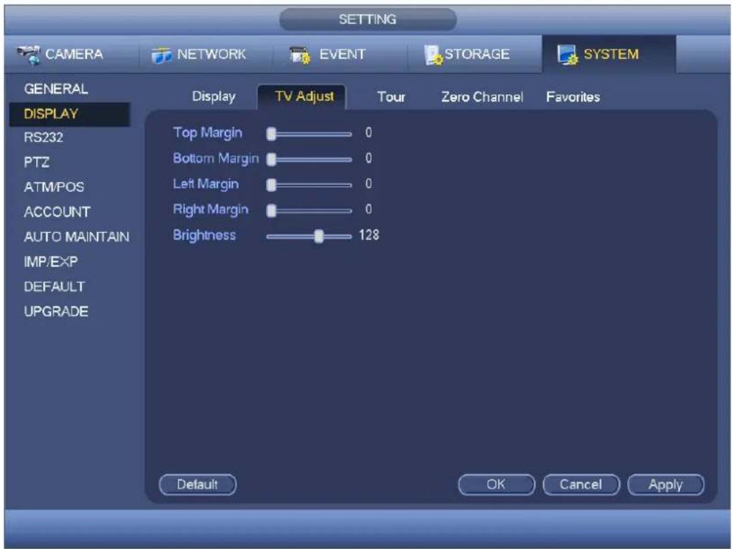
Task: Click the Right Margin slider
Action: (309, 211)
